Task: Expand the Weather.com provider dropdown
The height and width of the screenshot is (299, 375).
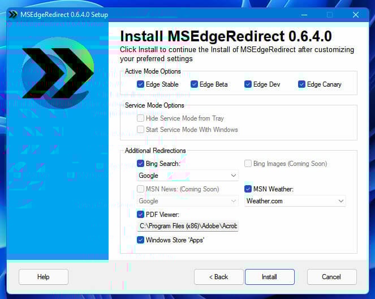Action: pos(295,201)
